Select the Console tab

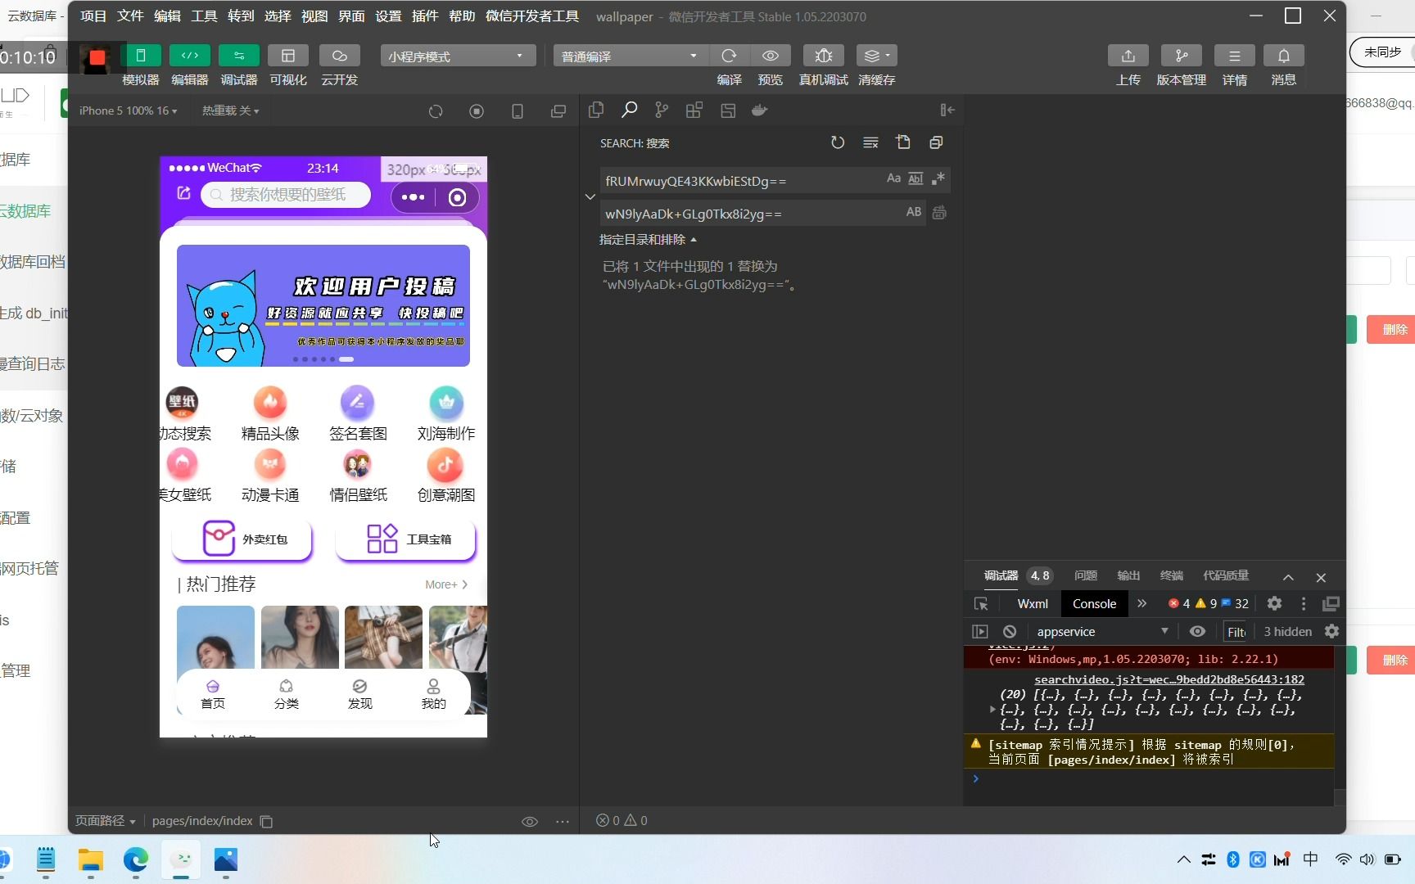[1094, 603]
